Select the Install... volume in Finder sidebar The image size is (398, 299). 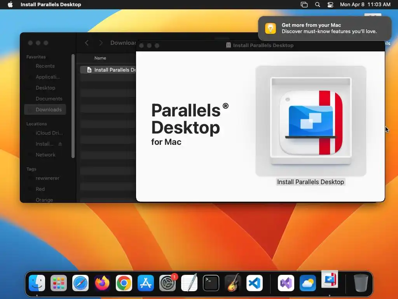click(x=44, y=144)
